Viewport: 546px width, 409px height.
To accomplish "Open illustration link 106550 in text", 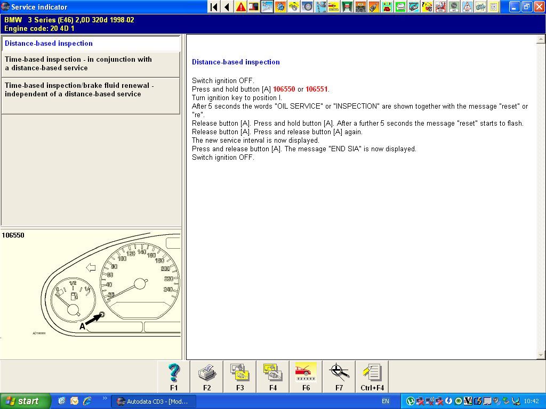I will pyautogui.click(x=284, y=89).
